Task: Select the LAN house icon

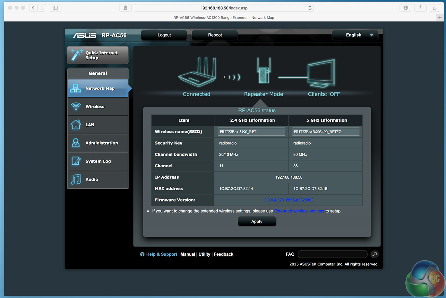Action: point(76,125)
